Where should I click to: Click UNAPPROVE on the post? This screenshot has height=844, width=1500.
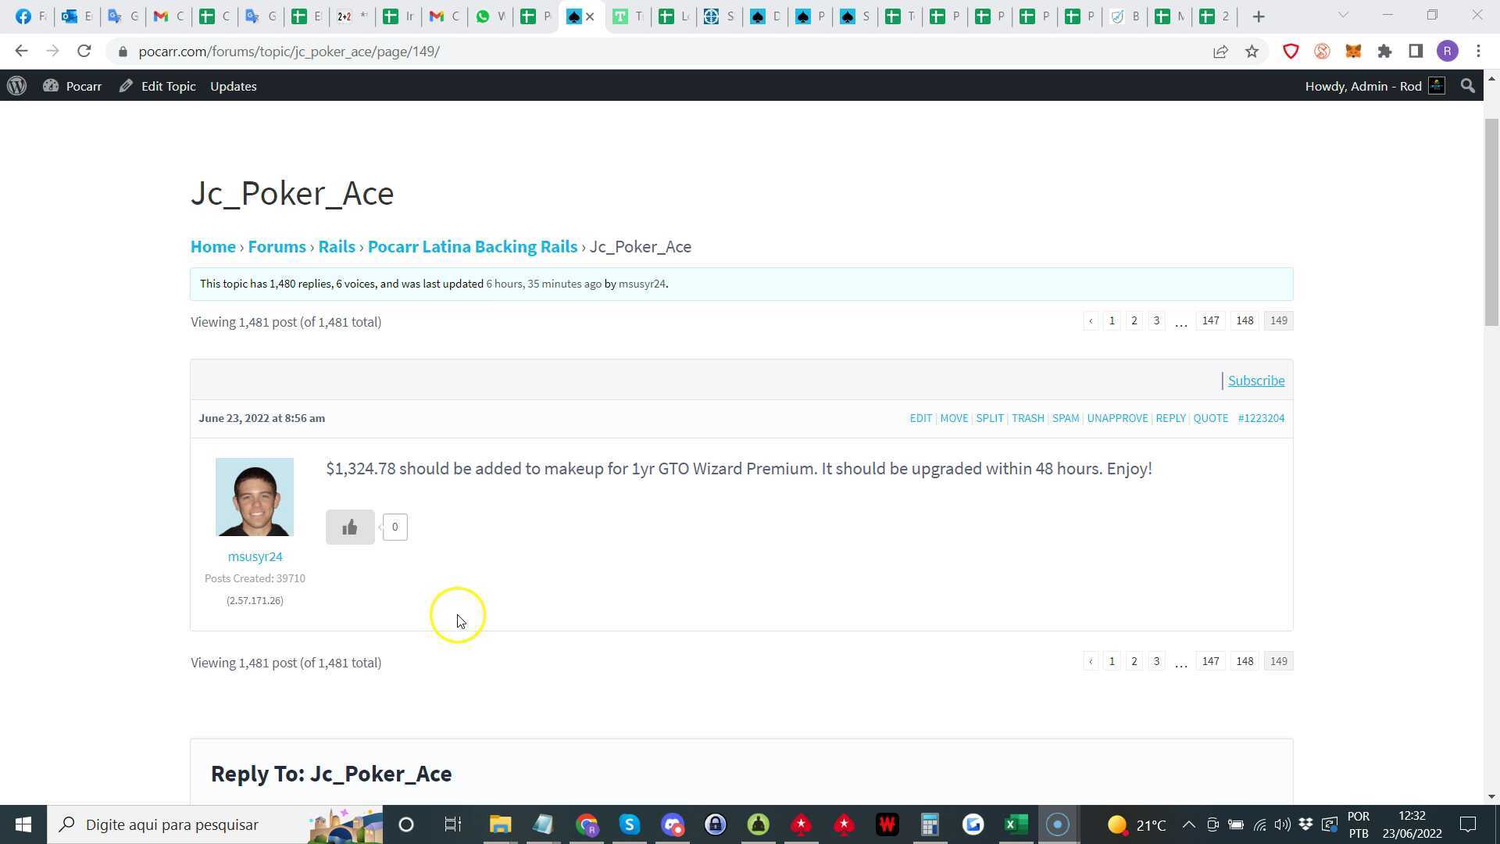tap(1117, 418)
